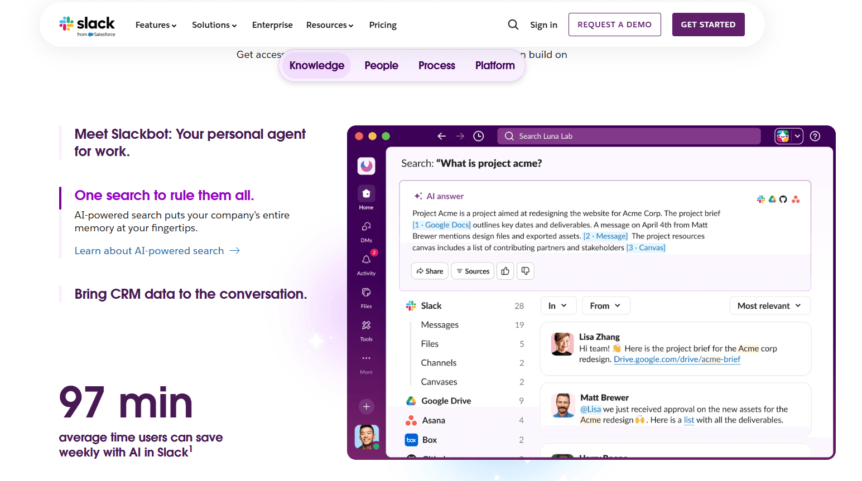Select Canvases results row
The width and height of the screenshot is (862, 481).
472,382
